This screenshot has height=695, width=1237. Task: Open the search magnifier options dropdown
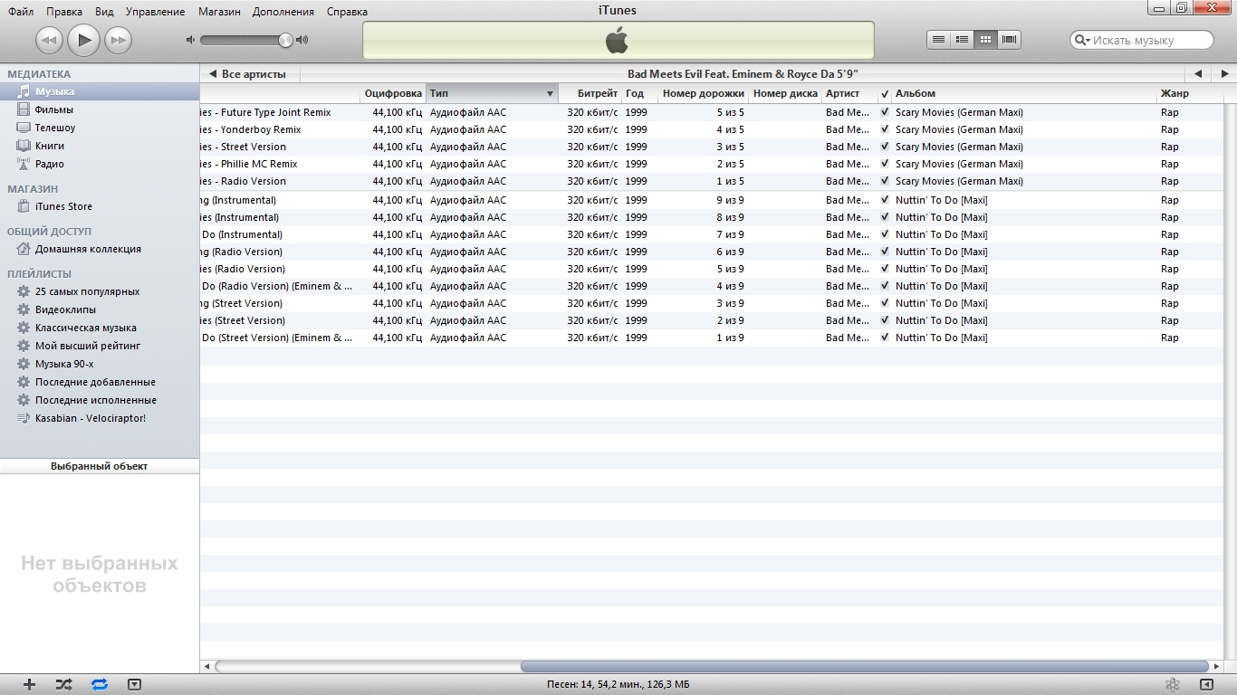[1082, 40]
